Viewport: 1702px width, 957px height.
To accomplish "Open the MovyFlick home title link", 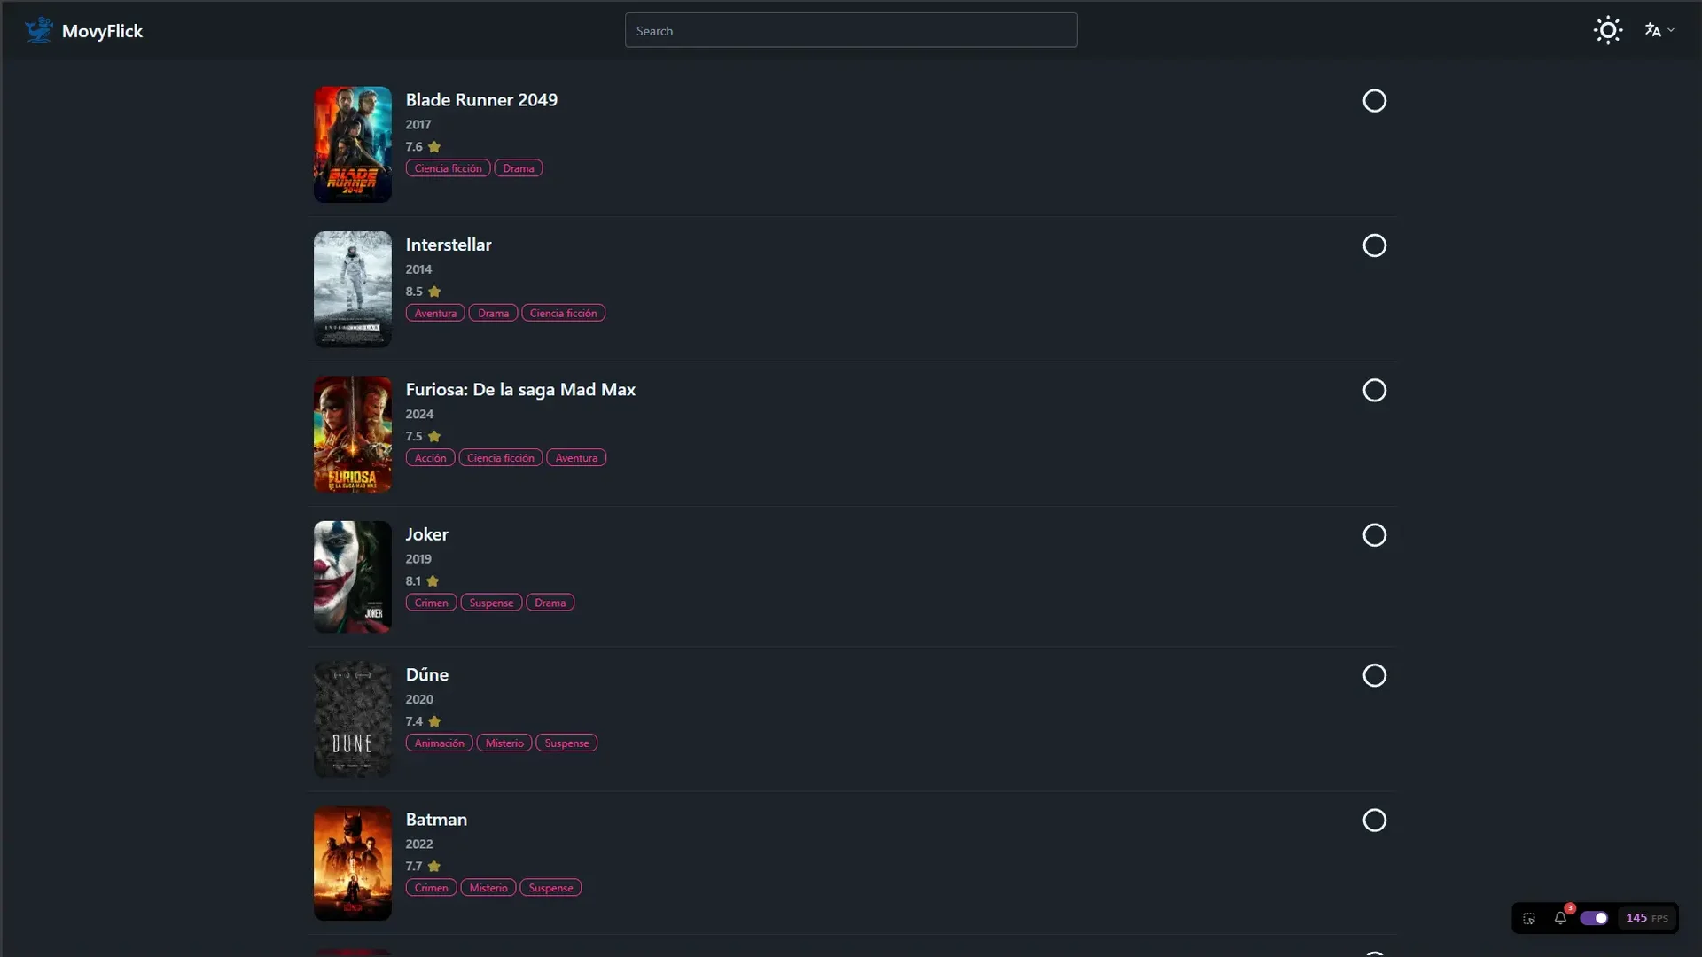I will pyautogui.click(x=102, y=31).
